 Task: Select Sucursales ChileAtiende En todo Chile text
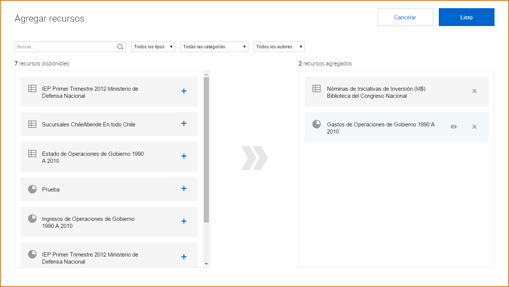[88, 125]
